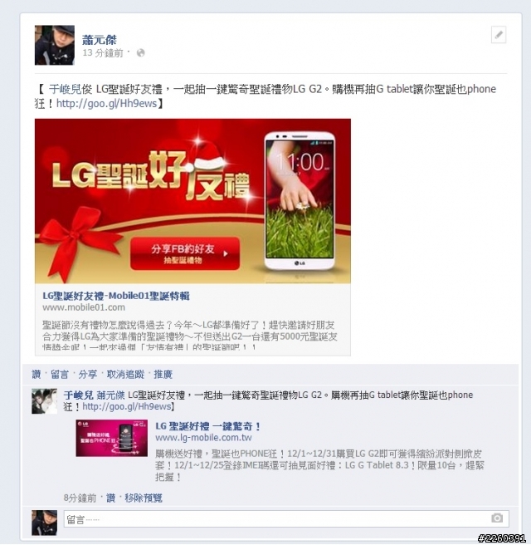Image resolution: width=531 pixels, height=545 pixels.
Task: Click the 分享FB約好友 red button
Action: coord(185,253)
